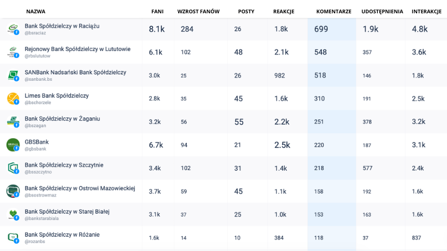
Task: Sort table by KOMENTARZE column header
Action: [x=334, y=11]
